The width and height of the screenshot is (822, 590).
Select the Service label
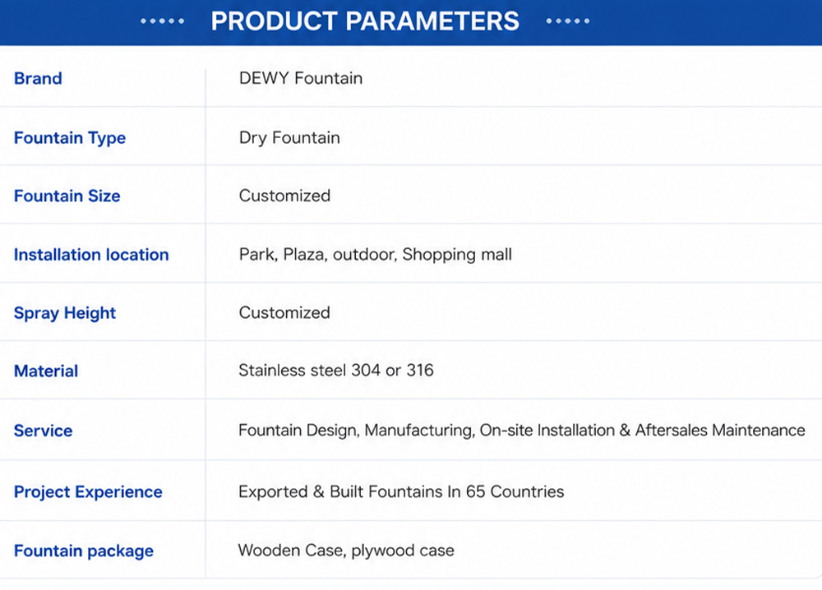point(43,431)
